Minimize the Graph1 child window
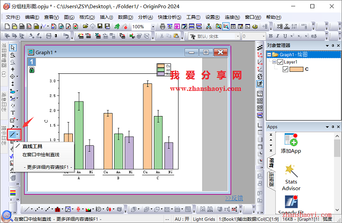 192,52
